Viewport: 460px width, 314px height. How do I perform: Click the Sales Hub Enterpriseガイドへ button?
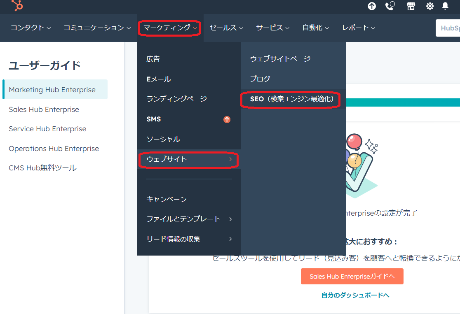[x=352, y=276]
